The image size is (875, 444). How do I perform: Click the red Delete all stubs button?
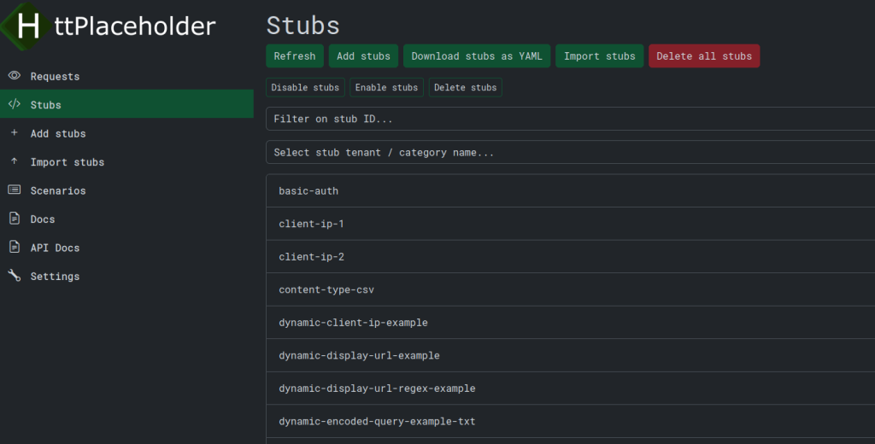704,55
